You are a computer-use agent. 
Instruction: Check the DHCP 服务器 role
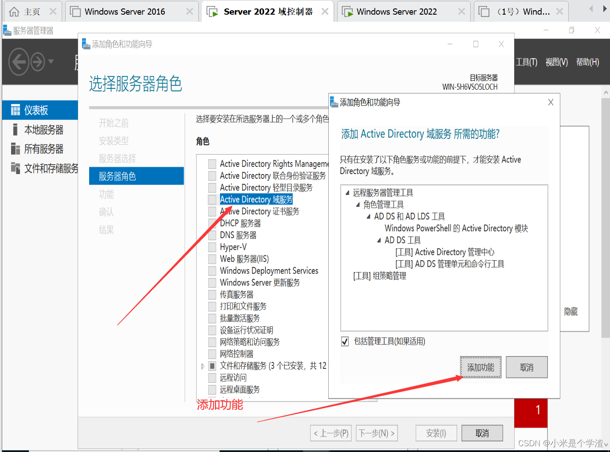pyautogui.click(x=212, y=223)
